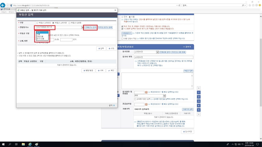Choose 집합건물 in the 부동산 구분 list
262x147 pixels.
42,37
